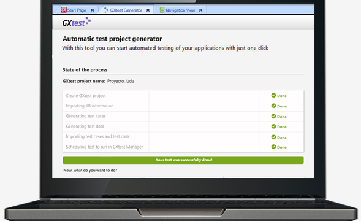361x221 pixels.
Task: Switch to the Start Page tab
Action: pos(77,10)
